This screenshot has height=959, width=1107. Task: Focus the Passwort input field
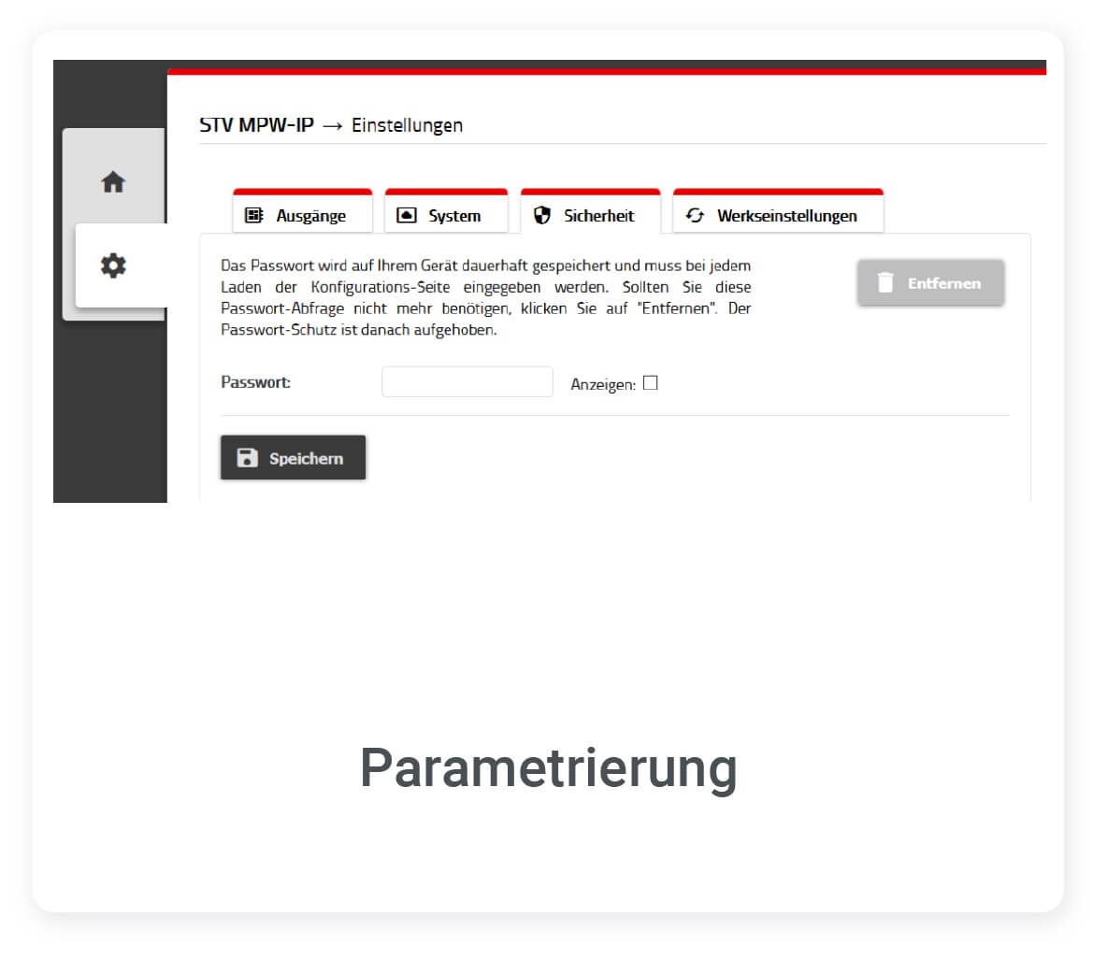467,382
